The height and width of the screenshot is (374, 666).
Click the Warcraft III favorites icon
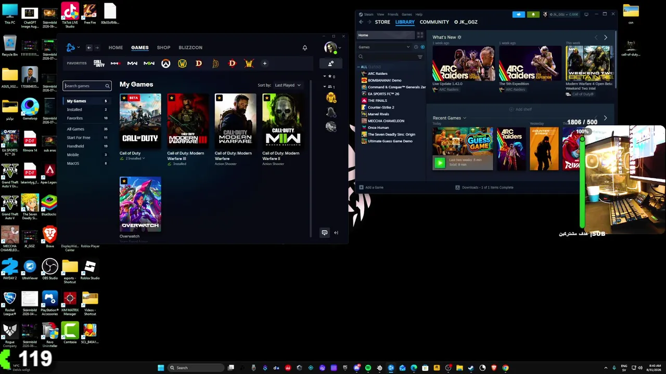click(249, 63)
